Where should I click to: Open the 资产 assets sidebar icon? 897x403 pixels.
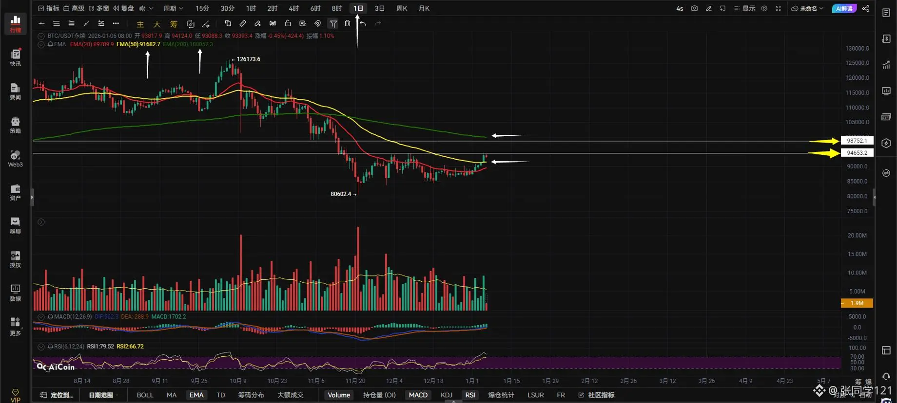pos(15,192)
